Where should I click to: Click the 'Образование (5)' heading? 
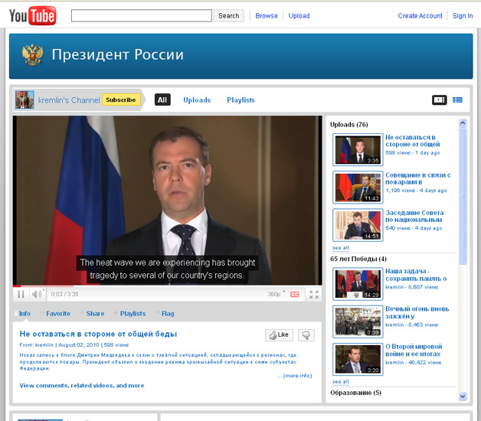coord(355,393)
